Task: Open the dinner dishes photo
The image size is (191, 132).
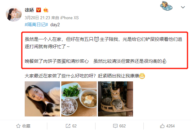Action: 79,99
